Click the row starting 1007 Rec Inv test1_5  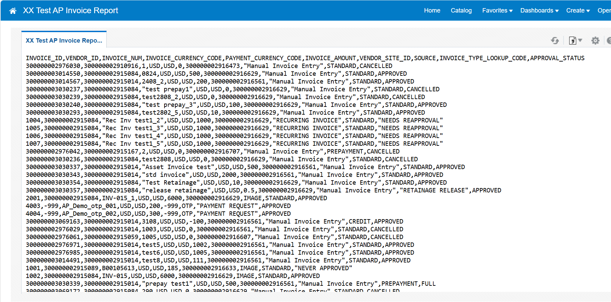coord(234,144)
